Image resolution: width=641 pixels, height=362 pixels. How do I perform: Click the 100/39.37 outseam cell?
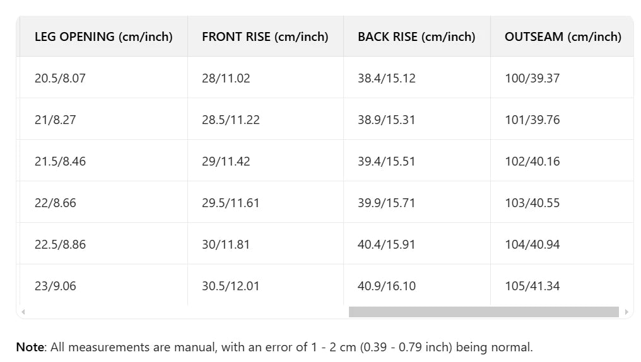[x=532, y=79]
